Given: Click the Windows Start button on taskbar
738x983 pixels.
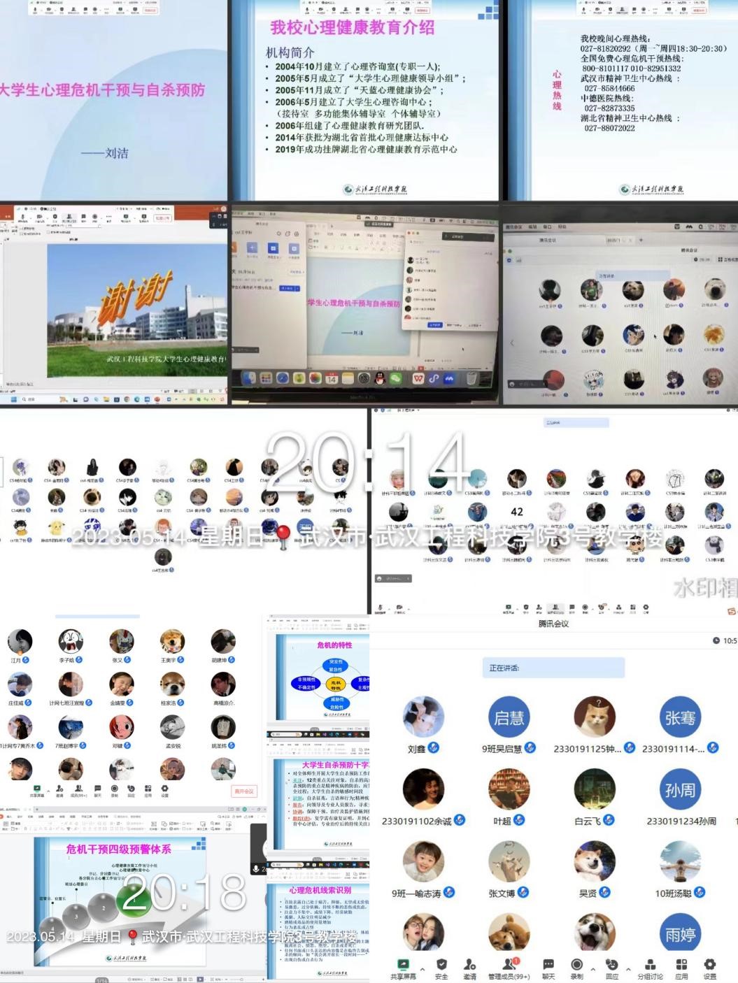Looking at the screenshot, I should tap(13, 399).
